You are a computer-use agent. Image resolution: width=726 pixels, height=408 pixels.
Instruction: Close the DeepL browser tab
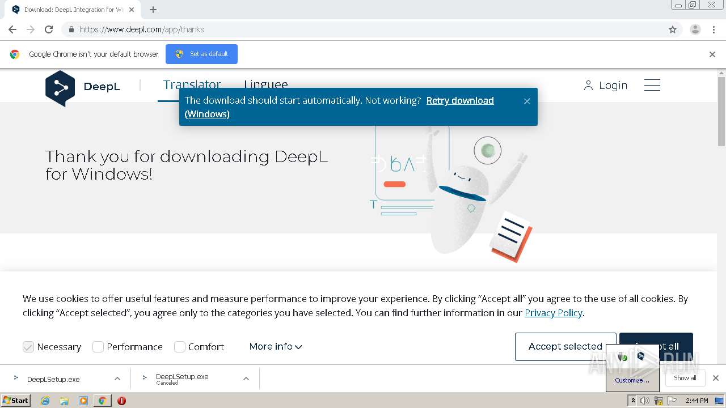[x=132, y=10]
